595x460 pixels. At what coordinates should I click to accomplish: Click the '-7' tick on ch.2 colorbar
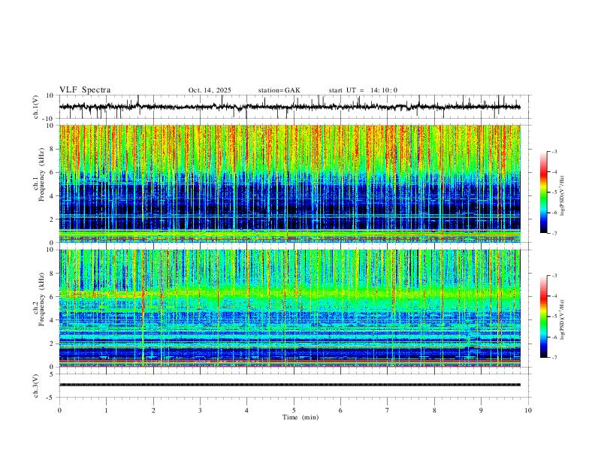pos(554,358)
